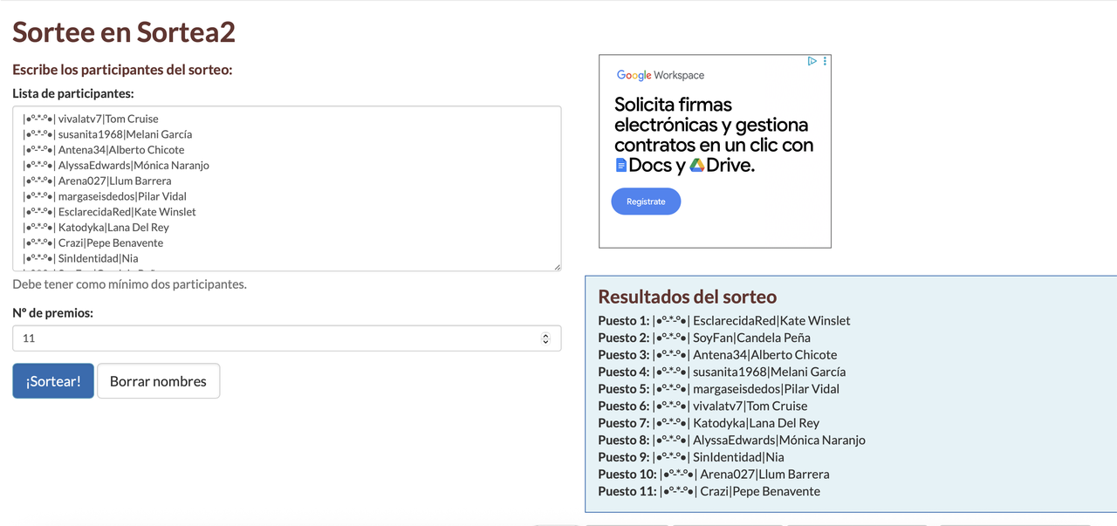Select participant line AlyssaEdwards|Mónica Naranjo in list
This screenshot has height=526, width=1117.
tap(116, 166)
